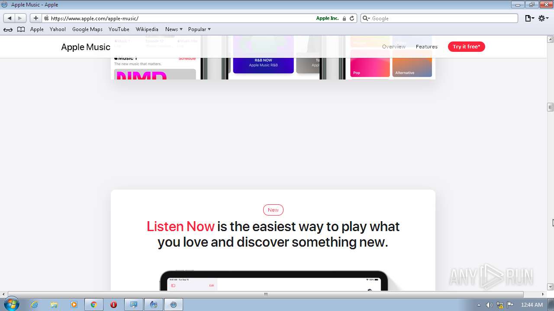Add bookmark with the plus button
The width and height of the screenshot is (554, 311).
pyautogui.click(x=35, y=18)
